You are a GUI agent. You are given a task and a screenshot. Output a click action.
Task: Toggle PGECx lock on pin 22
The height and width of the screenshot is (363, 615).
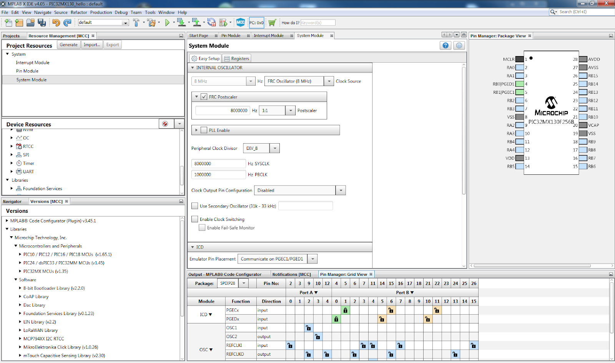pos(437,310)
